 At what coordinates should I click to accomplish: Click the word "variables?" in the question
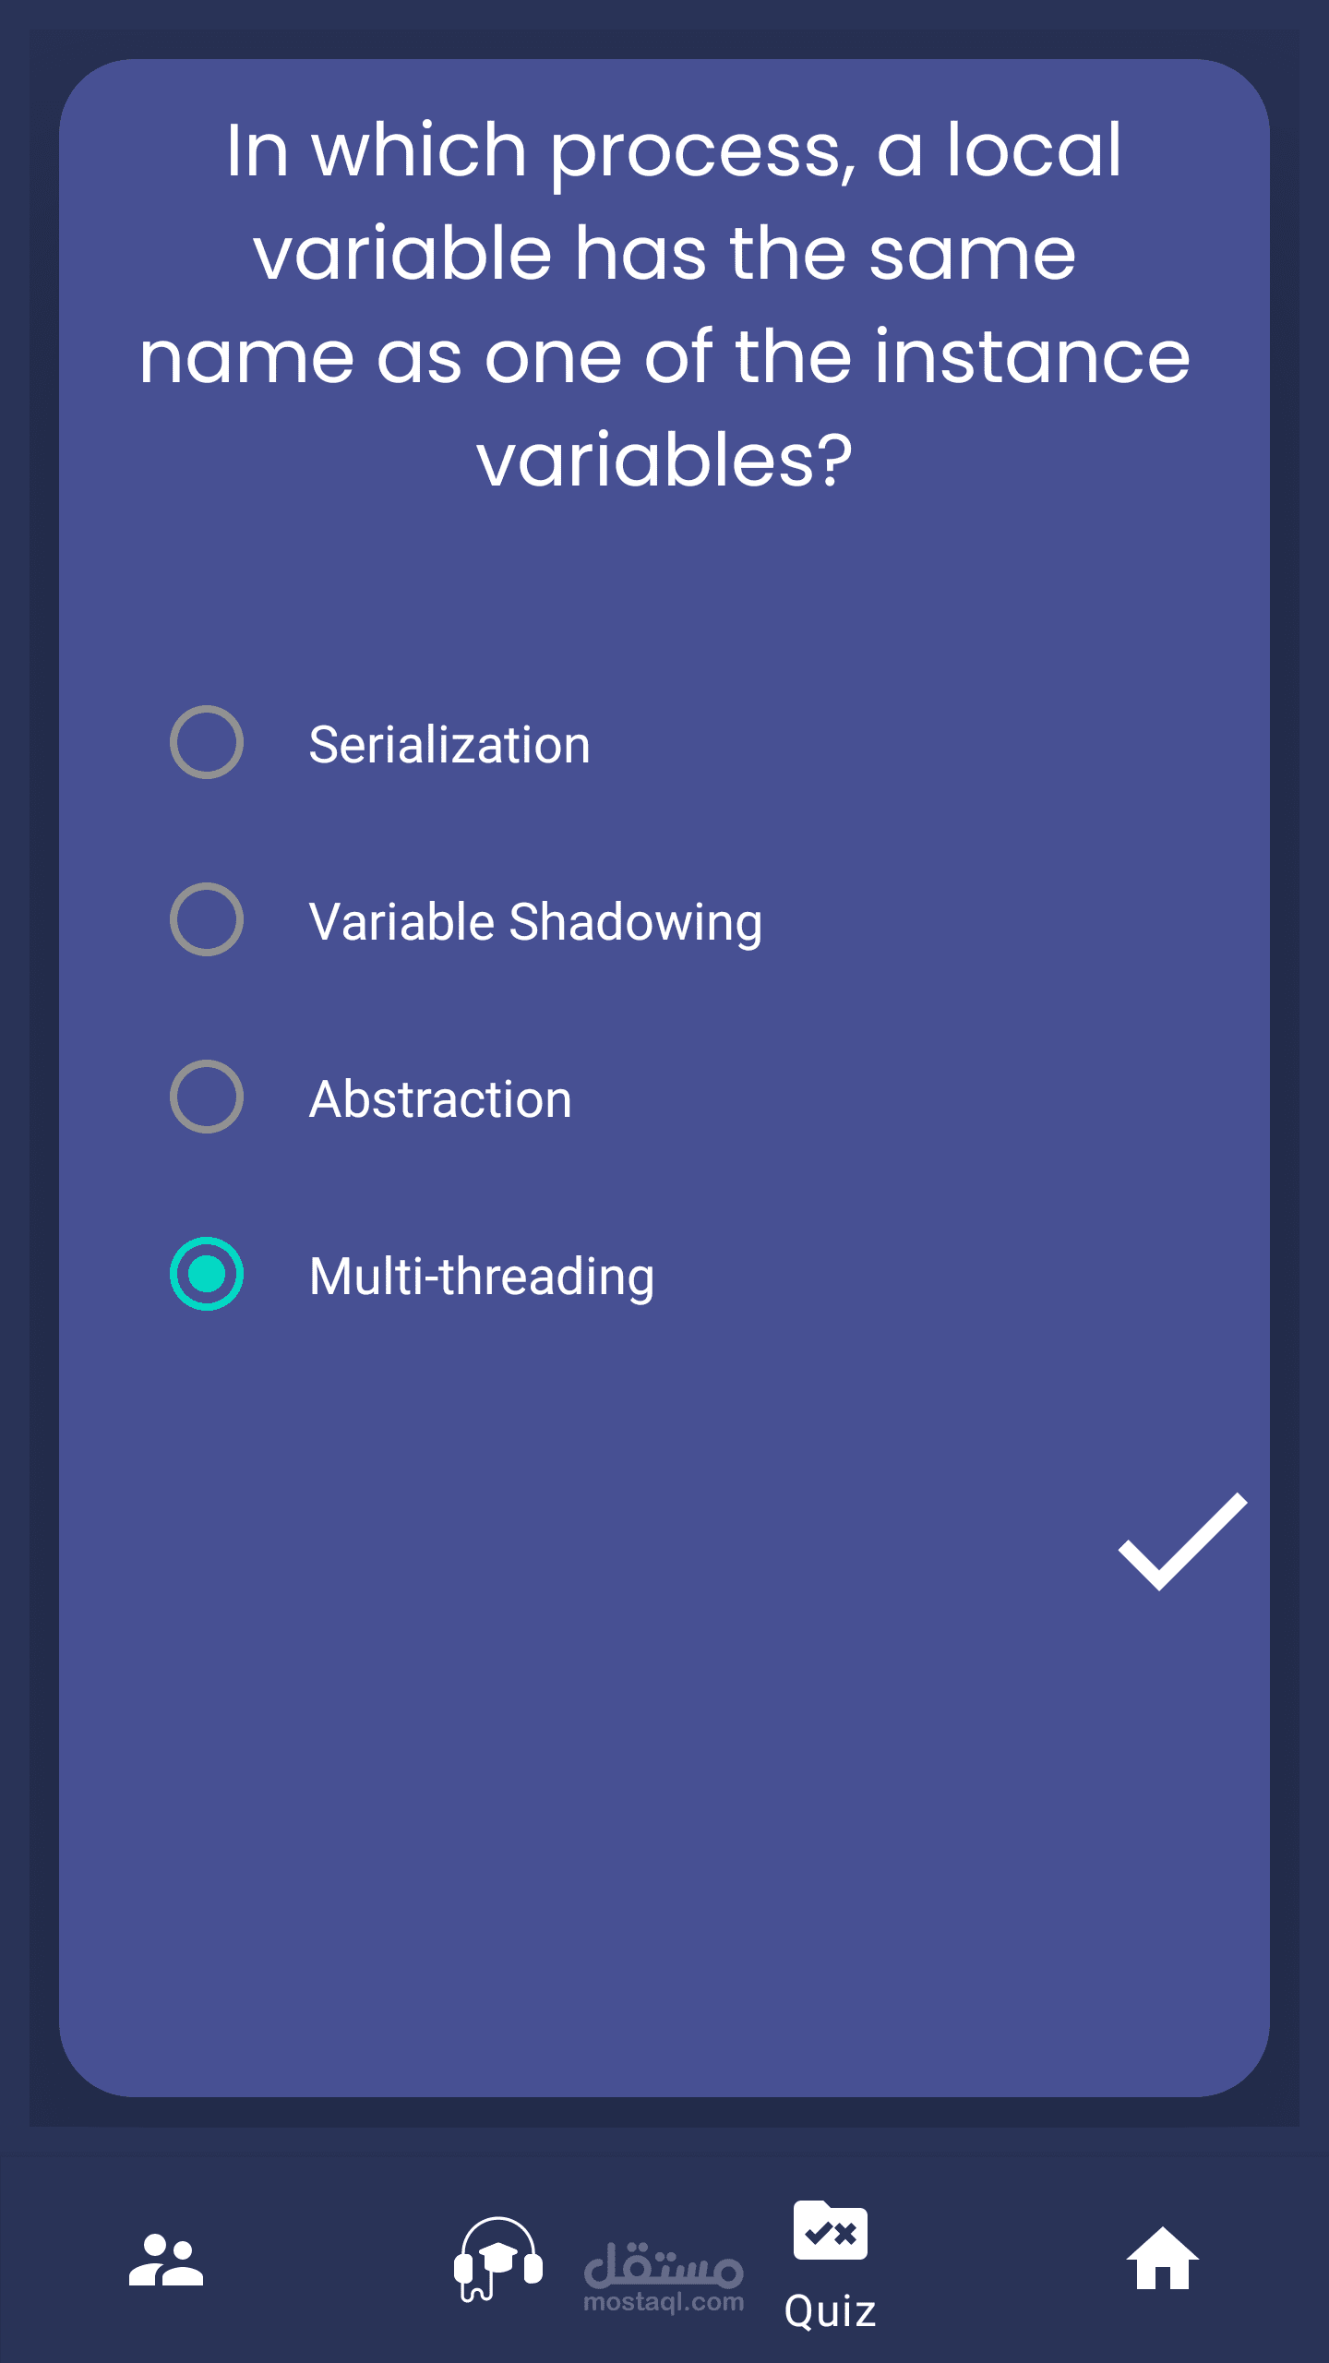664,460
